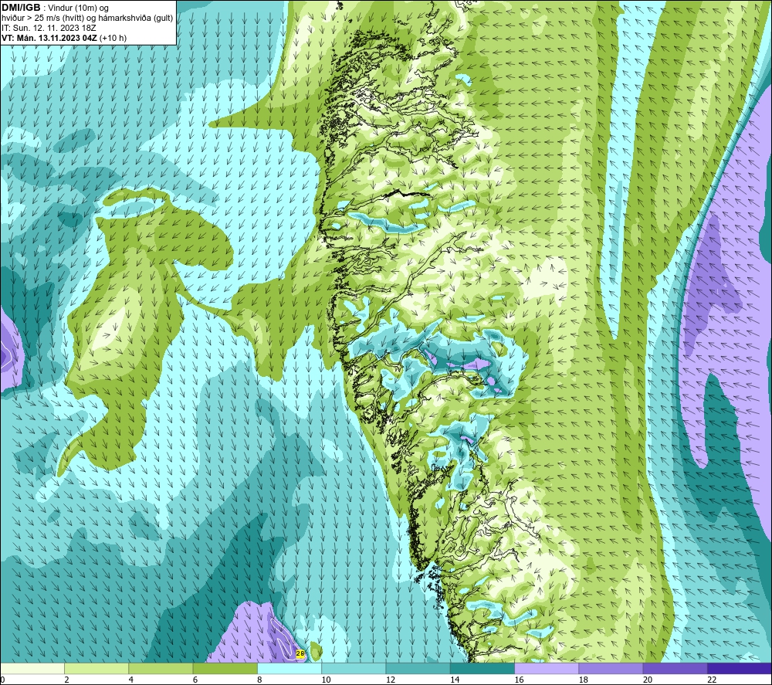Click the scale label 6
This screenshot has width=772, height=685.
coord(195,680)
